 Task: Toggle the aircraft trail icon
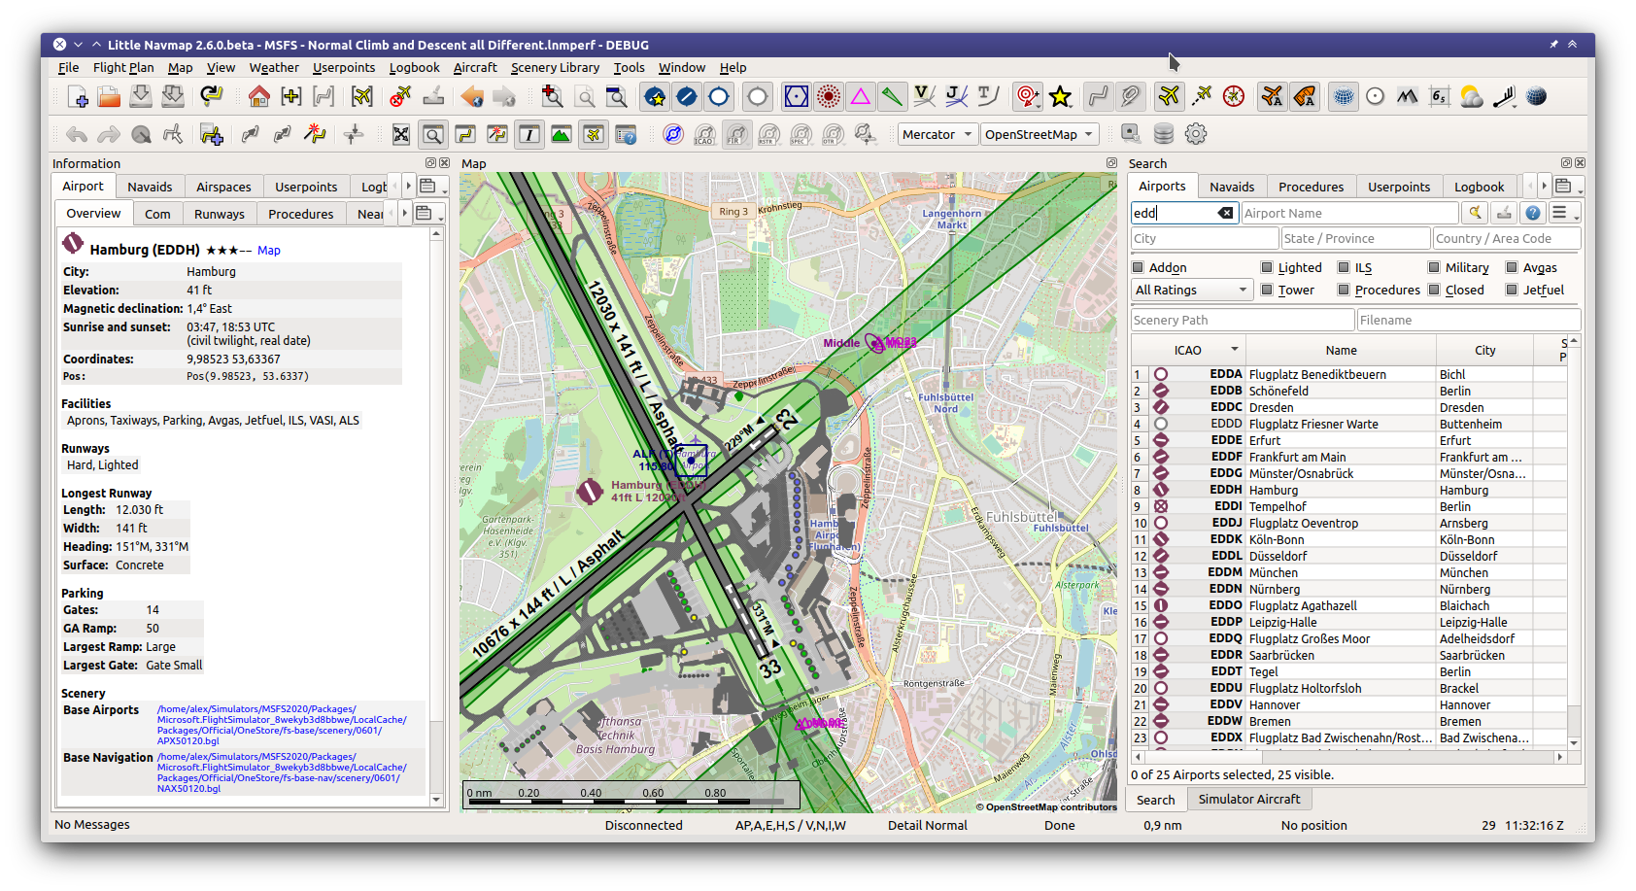[x=1202, y=96]
